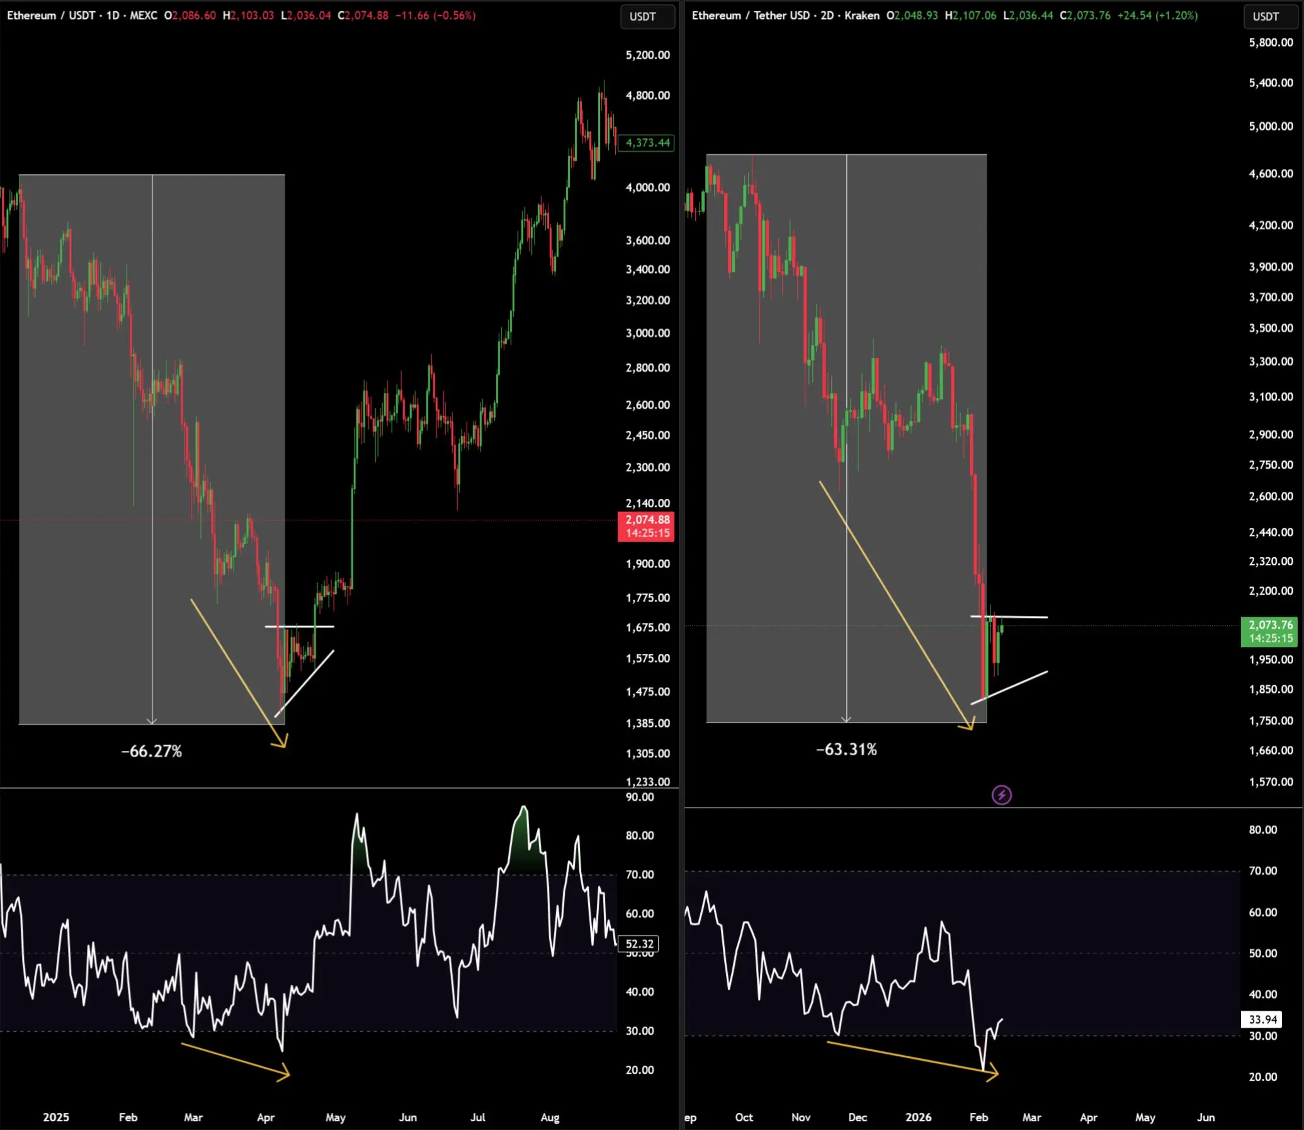Select the -63.31% price range label
1304x1130 pixels.
click(846, 749)
